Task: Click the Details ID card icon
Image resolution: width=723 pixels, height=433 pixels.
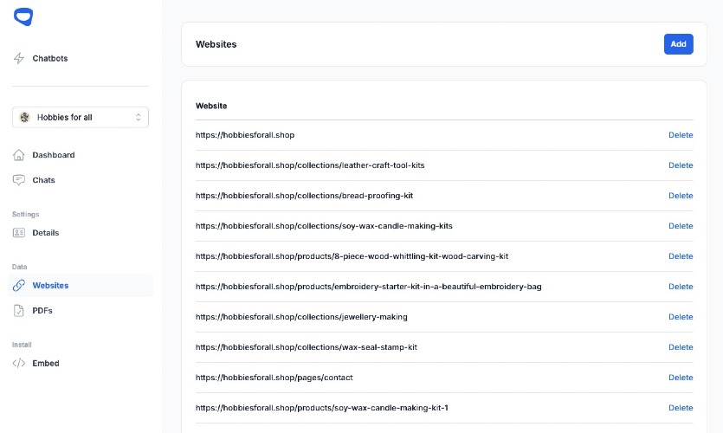Action: 19,233
